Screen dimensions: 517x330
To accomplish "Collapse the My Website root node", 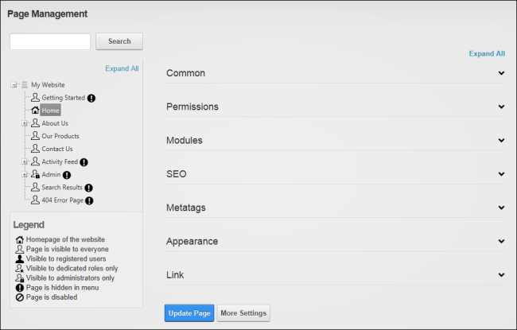I will tap(14, 85).
